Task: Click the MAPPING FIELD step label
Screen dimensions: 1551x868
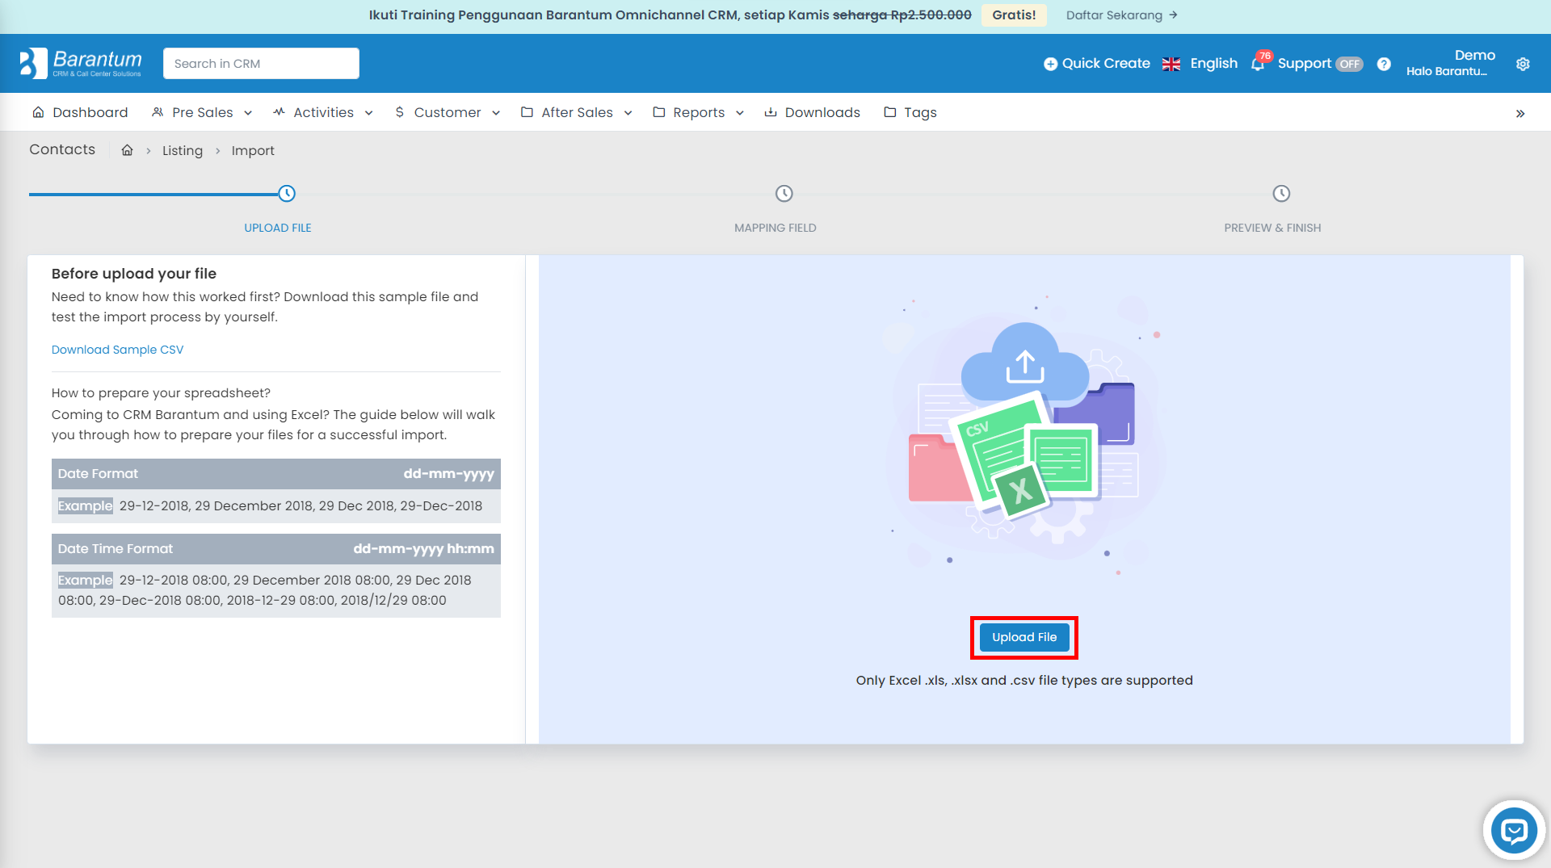Action: 775,228
